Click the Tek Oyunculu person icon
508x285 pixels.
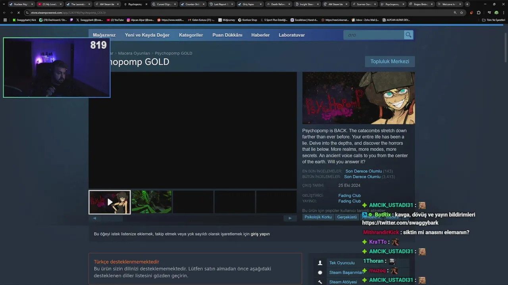pyautogui.click(x=320, y=263)
